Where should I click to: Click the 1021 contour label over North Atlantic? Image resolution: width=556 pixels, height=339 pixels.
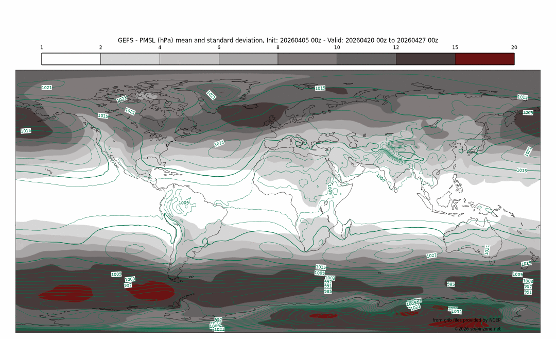pyautogui.click(x=219, y=143)
